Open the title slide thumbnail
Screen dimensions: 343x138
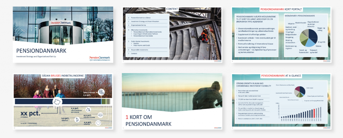[x=63, y=35]
